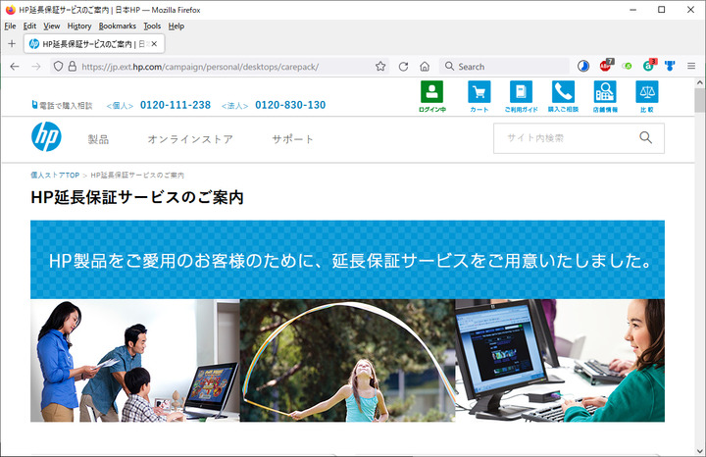Open the View menu

click(x=51, y=26)
